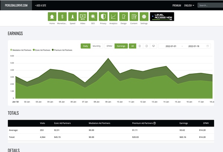Click the 09 Jan chart axis label

click(x=108, y=102)
